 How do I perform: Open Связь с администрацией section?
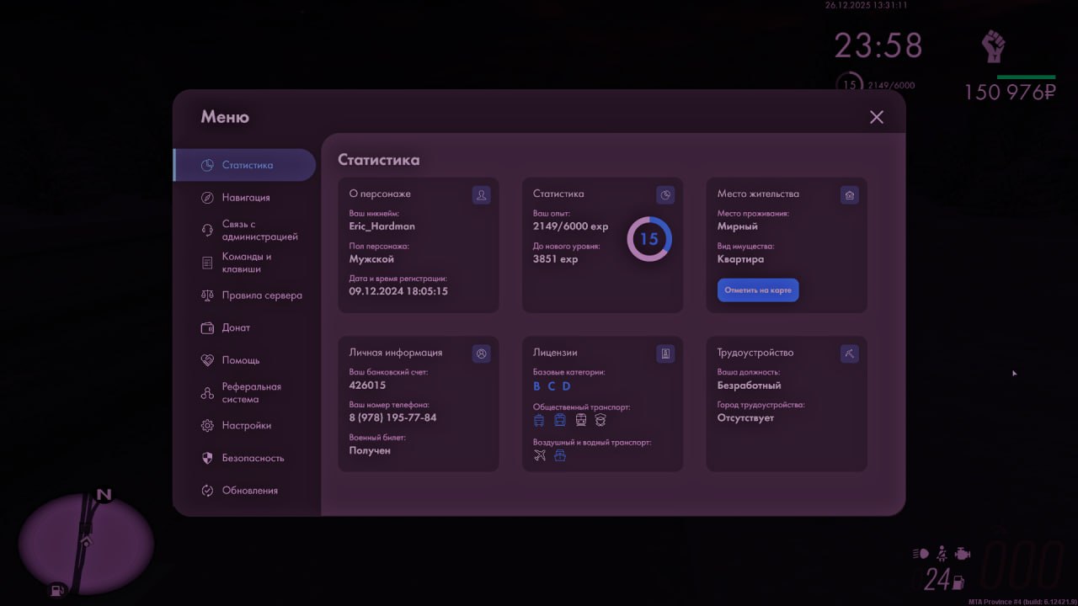pos(244,231)
